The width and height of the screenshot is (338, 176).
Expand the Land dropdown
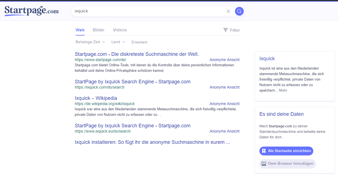coord(118,42)
